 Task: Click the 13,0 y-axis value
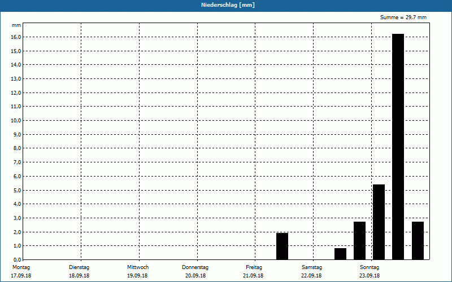16,78
